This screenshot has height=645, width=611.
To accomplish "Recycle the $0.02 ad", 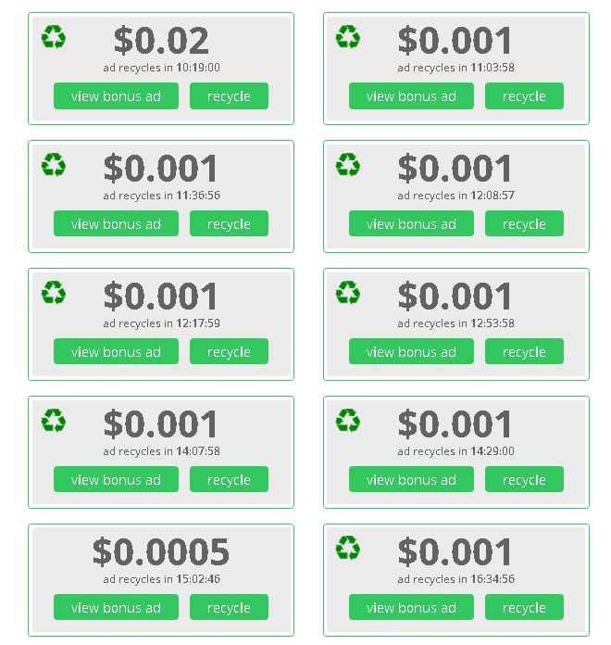I will [229, 95].
